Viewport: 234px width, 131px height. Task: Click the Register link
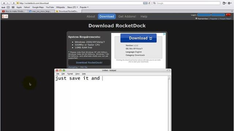coord(214,19)
